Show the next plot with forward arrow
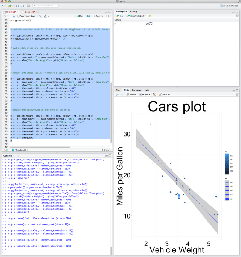The width and height of the screenshot is (241, 257). pos(122,95)
